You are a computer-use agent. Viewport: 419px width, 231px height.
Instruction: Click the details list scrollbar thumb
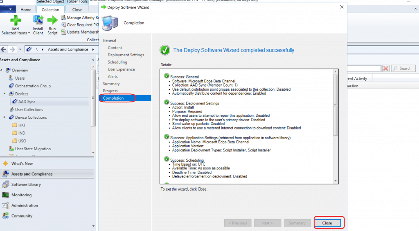[336, 105]
